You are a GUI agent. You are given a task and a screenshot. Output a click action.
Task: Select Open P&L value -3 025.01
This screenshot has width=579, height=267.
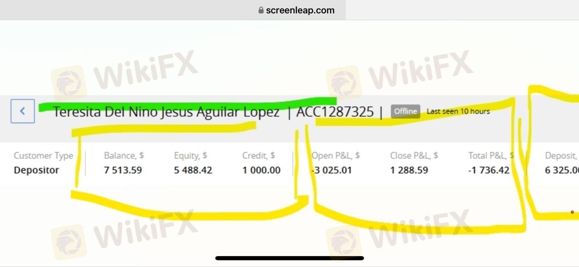[332, 170]
